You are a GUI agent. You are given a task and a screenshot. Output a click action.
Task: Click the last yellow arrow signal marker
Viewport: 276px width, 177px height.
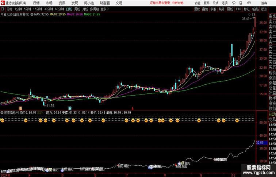click(237, 120)
